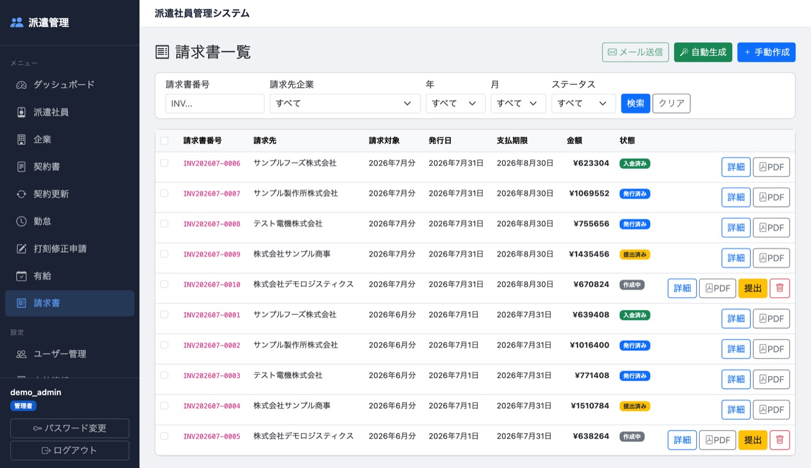811x468 pixels.
Task: Open 打刻修正申請 sidebar item
Action: click(70, 249)
